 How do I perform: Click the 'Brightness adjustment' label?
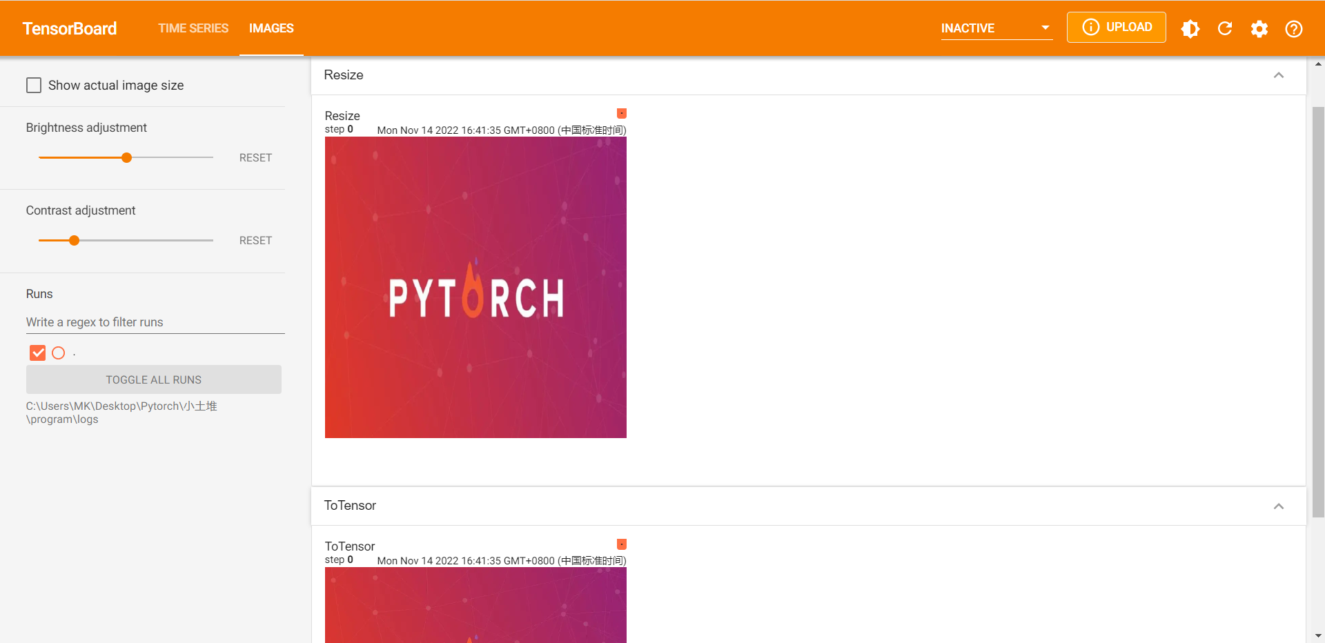[86, 128]
